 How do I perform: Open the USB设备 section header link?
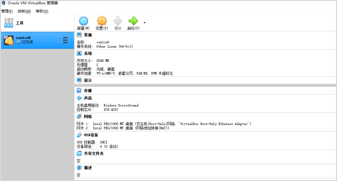click(x=91, y=135)
